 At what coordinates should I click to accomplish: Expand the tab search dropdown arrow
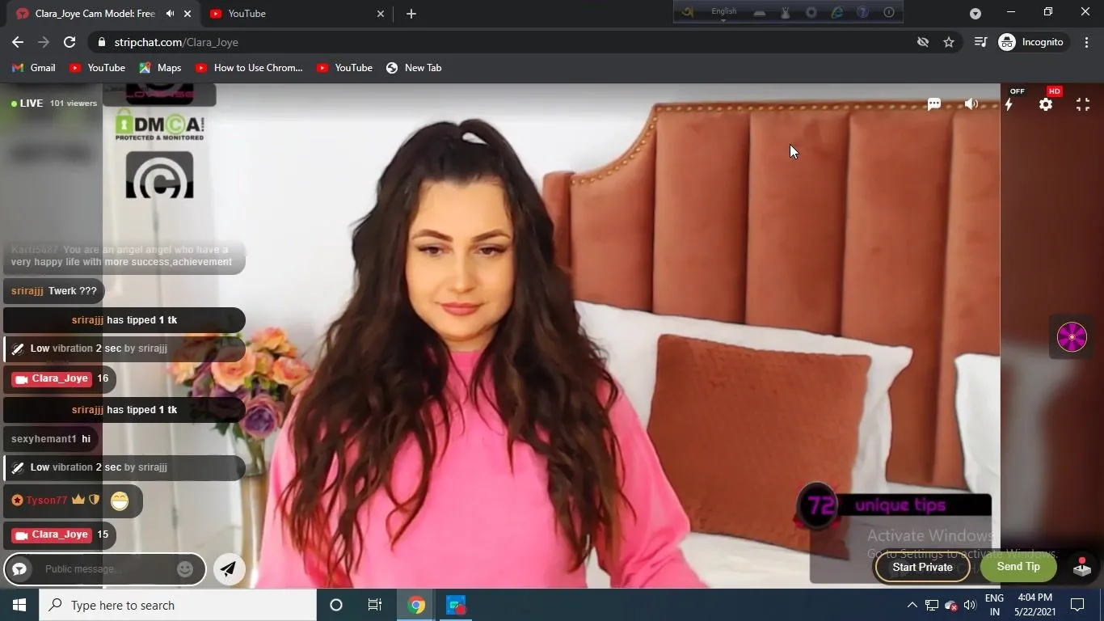pos(975,14)
